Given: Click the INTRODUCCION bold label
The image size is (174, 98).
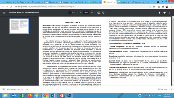Looking at the screenshot, I should [49, 26].
